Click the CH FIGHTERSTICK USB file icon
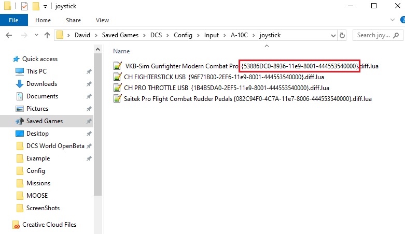 (118, 77)
